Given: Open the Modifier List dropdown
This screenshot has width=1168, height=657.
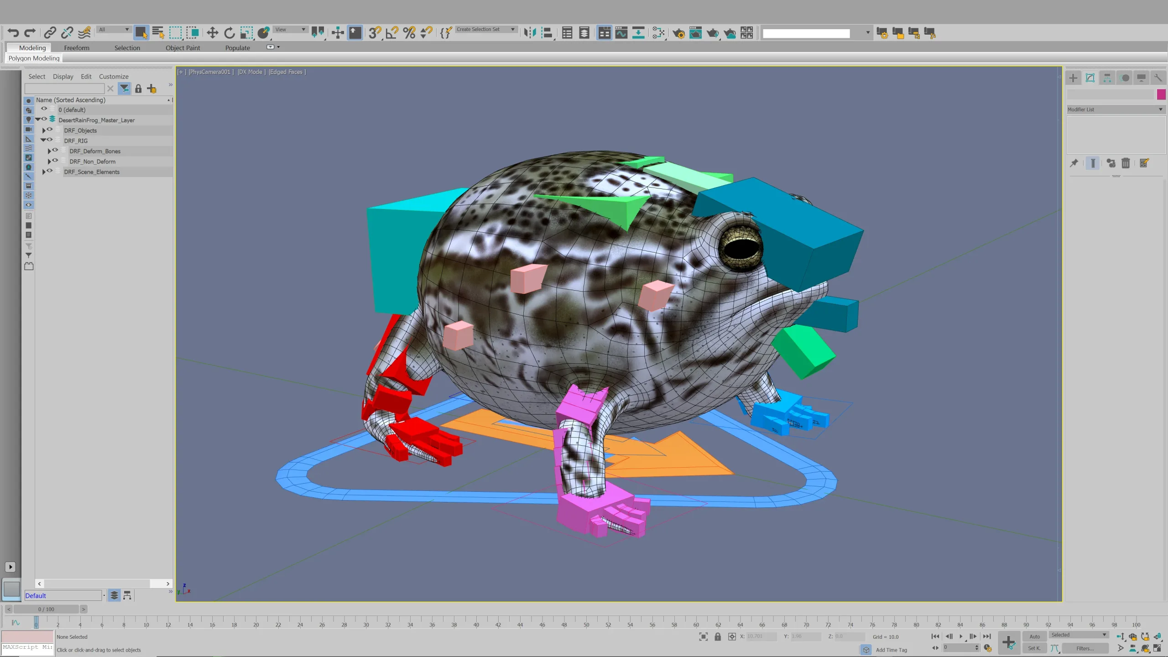Looking at the screenshot, I should 1116,109.
